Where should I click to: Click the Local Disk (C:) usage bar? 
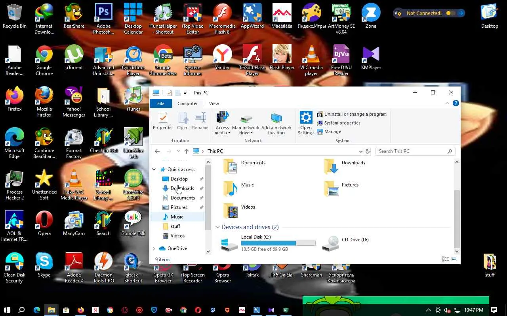coord(278,243)
